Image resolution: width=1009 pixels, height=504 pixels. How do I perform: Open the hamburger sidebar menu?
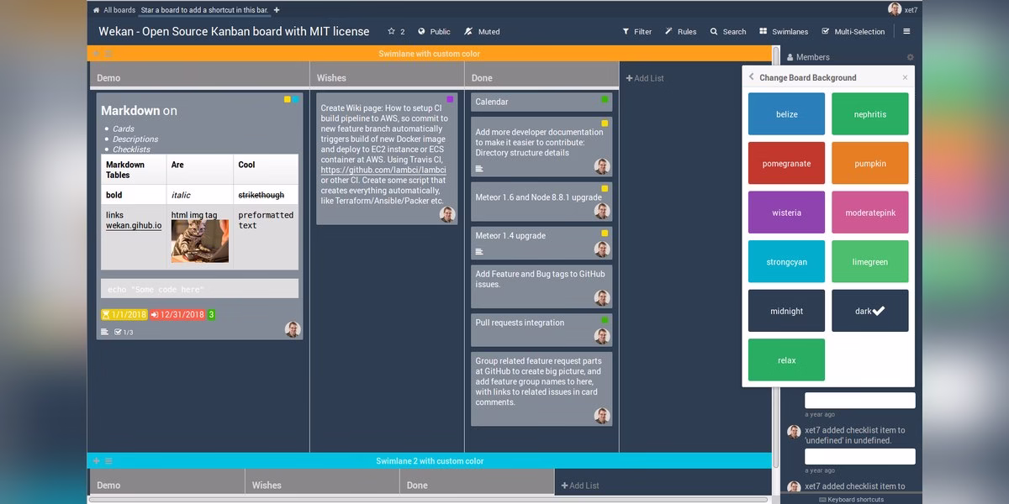tap(906, 31)
